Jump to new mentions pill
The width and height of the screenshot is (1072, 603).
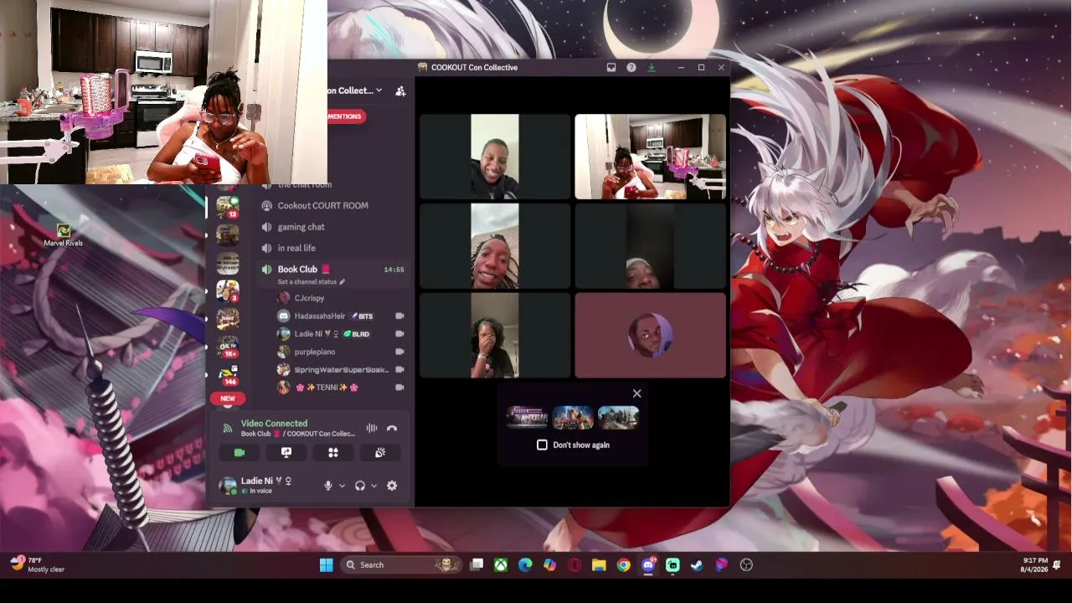click(x=346, y=116)
